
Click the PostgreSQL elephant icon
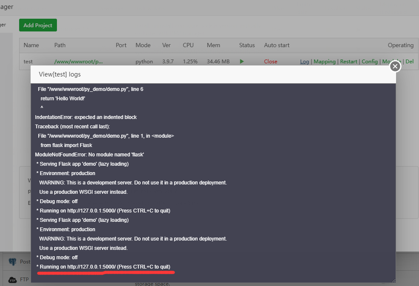[13, 261]
